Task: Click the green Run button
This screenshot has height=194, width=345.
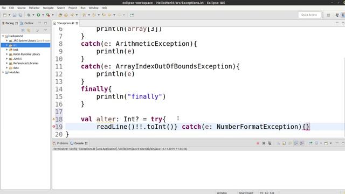Action: click(38, 15)
